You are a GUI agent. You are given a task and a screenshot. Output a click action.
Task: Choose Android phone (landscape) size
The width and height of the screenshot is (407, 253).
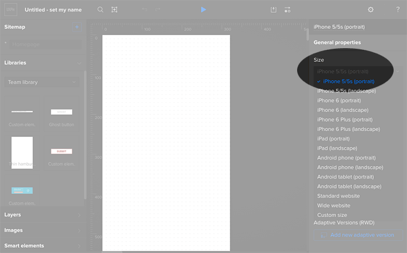pyautogui.click(x=350, y=168)
